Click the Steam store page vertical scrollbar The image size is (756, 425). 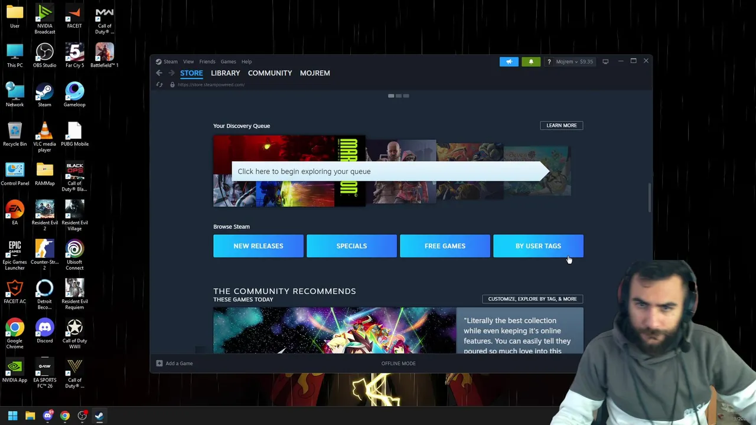tap(650, 197)
